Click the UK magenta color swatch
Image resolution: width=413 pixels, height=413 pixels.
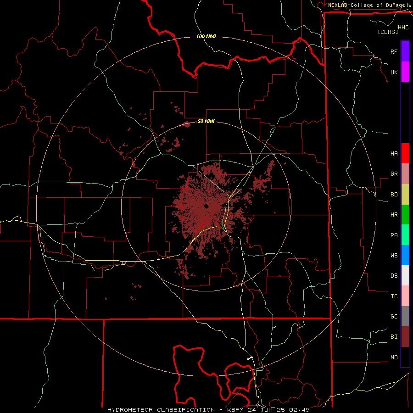tap(405, 72)
